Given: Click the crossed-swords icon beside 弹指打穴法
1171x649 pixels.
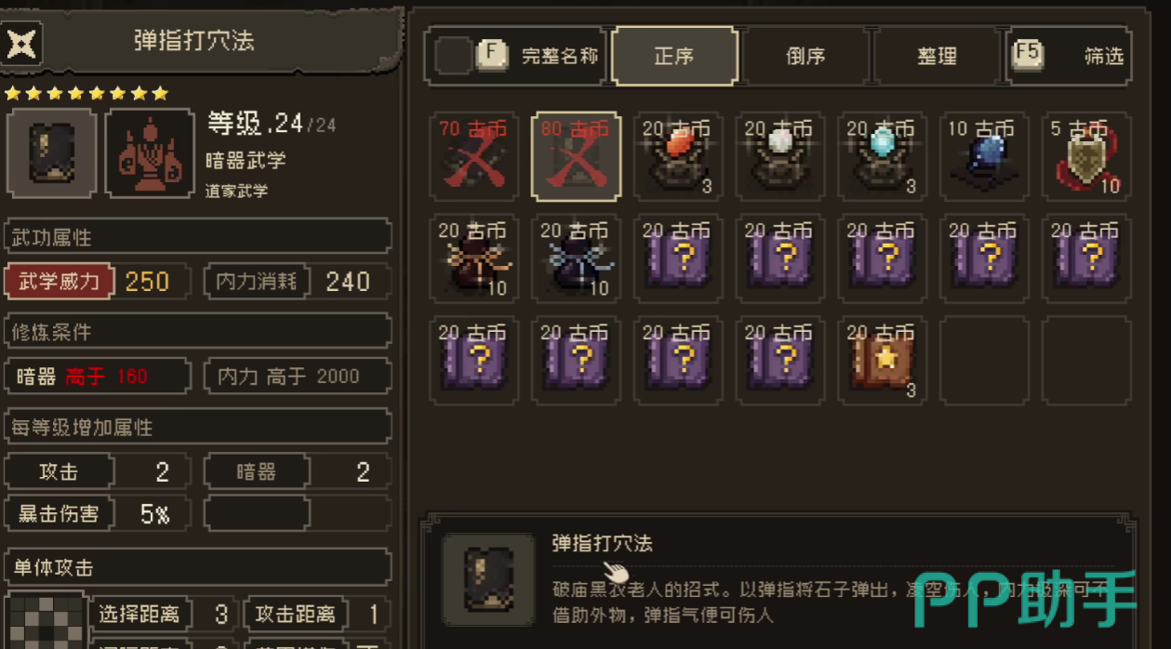Looking at the screenshot, I should pyautogui.click(x=21, y=43).
